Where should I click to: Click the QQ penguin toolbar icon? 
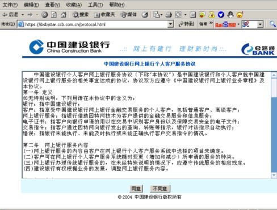230,15
